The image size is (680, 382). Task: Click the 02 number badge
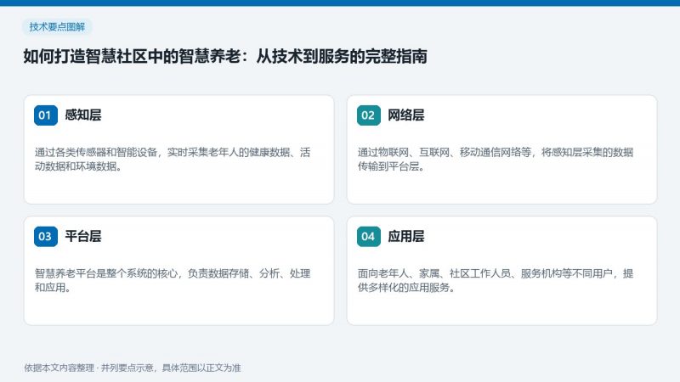click(x=369, y=115)
